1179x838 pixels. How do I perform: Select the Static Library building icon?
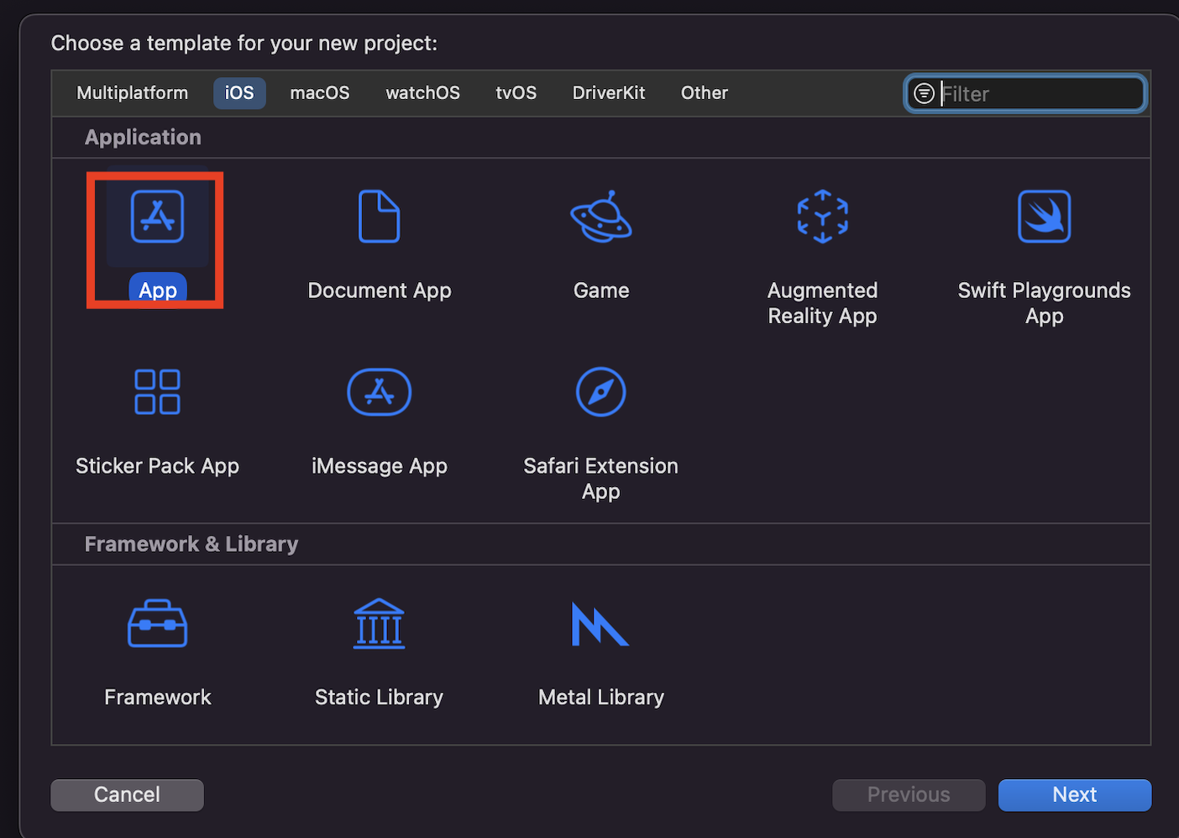pos(379,624)
